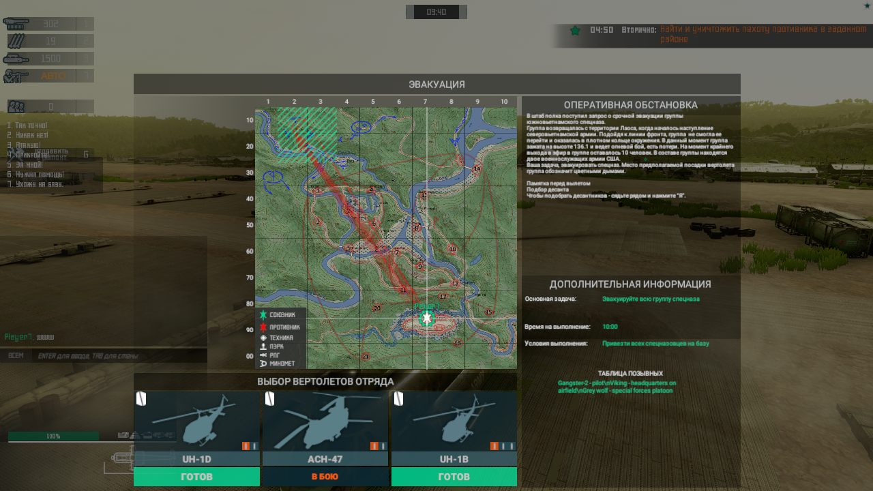Viewport: 873px width, 491px height.
Task: Select the cannon shells icon showing 1500
Action: [17, 58]
